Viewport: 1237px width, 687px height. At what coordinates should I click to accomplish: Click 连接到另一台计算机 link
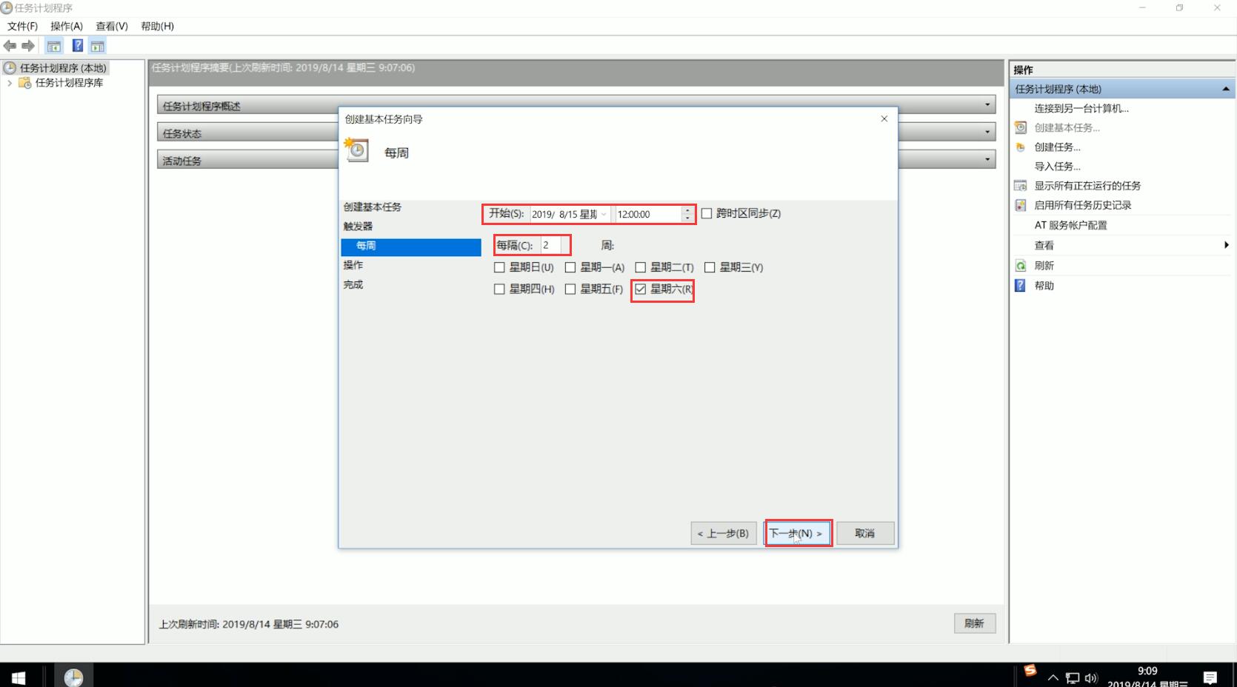pos(1081,108)
